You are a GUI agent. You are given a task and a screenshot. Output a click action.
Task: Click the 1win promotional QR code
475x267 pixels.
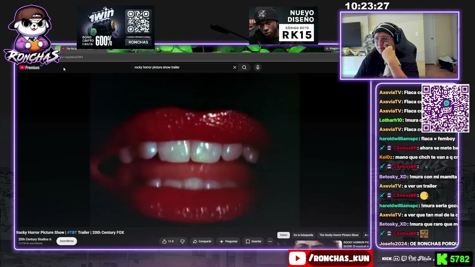(138, 22)
